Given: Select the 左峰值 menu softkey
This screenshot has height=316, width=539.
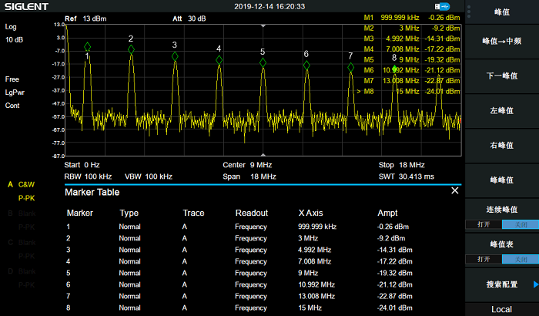Looking at the screenshot, I should pyautogui.click(x=502, y=111).
